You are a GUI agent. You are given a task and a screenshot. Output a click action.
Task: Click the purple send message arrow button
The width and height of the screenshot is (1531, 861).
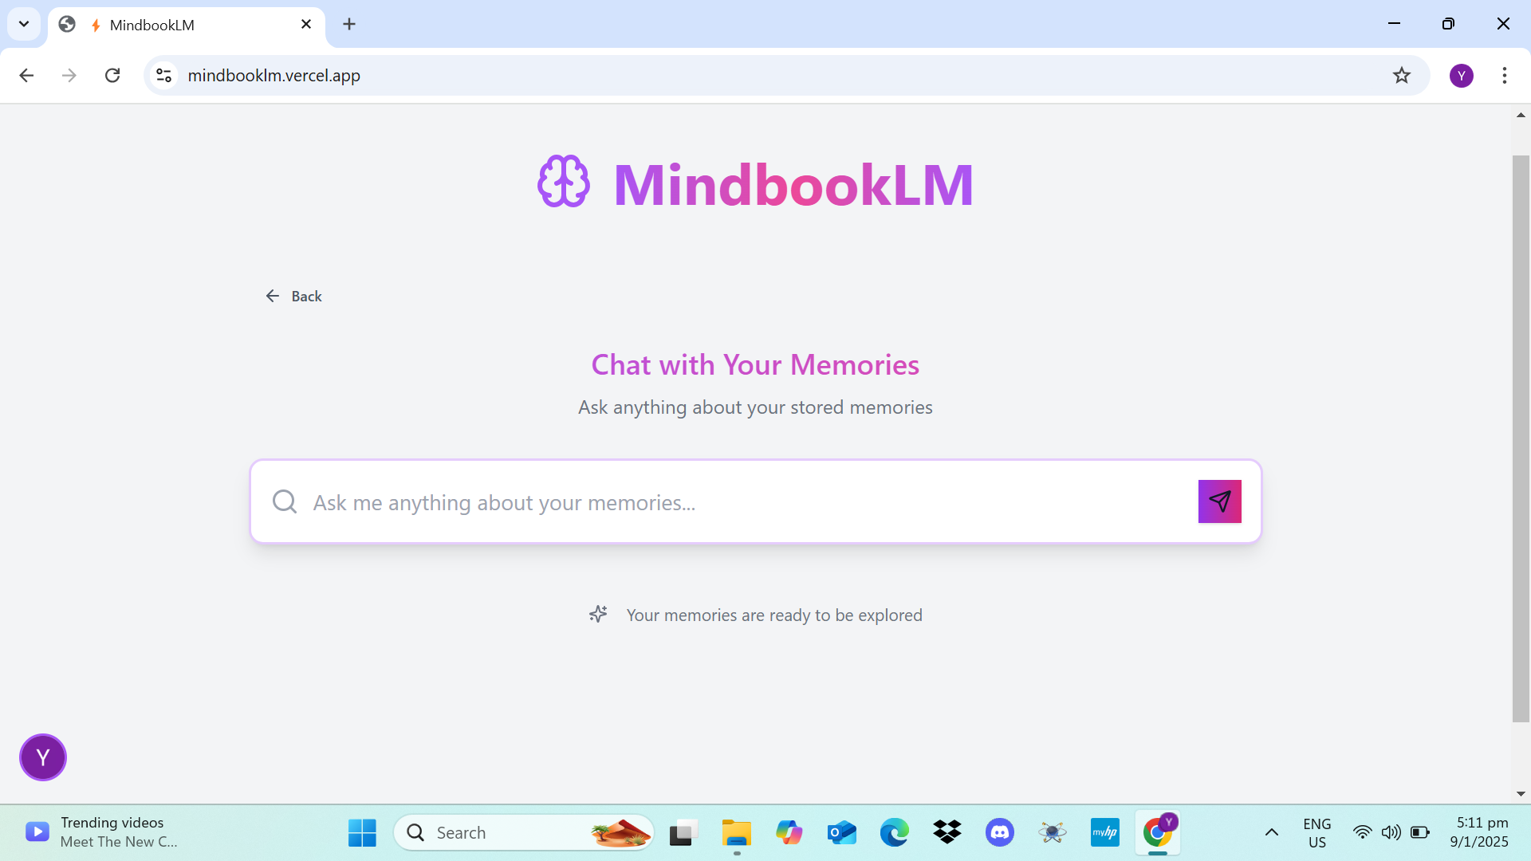(1219, 501)
